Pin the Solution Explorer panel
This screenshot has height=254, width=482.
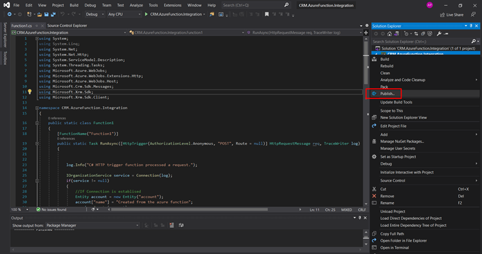[471, 26]
